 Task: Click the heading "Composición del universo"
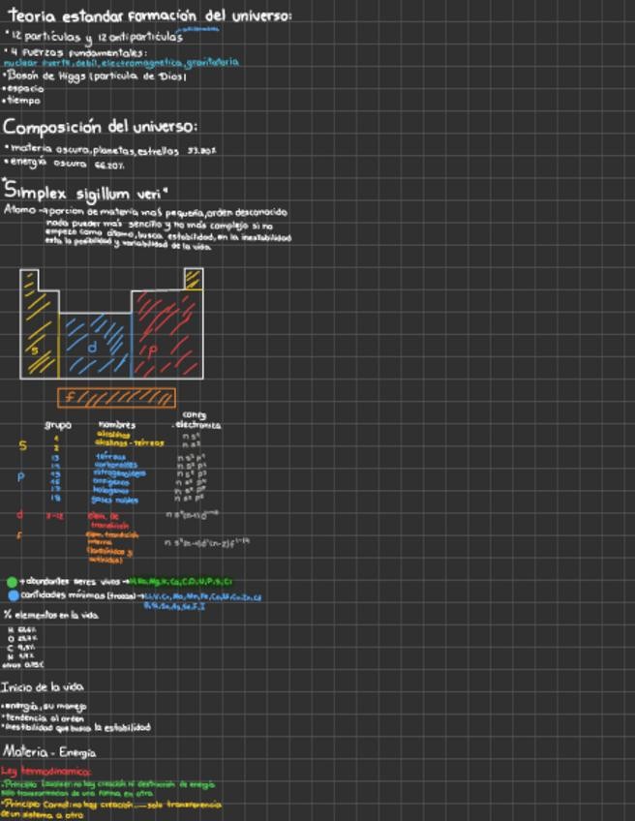click(100, 127)
